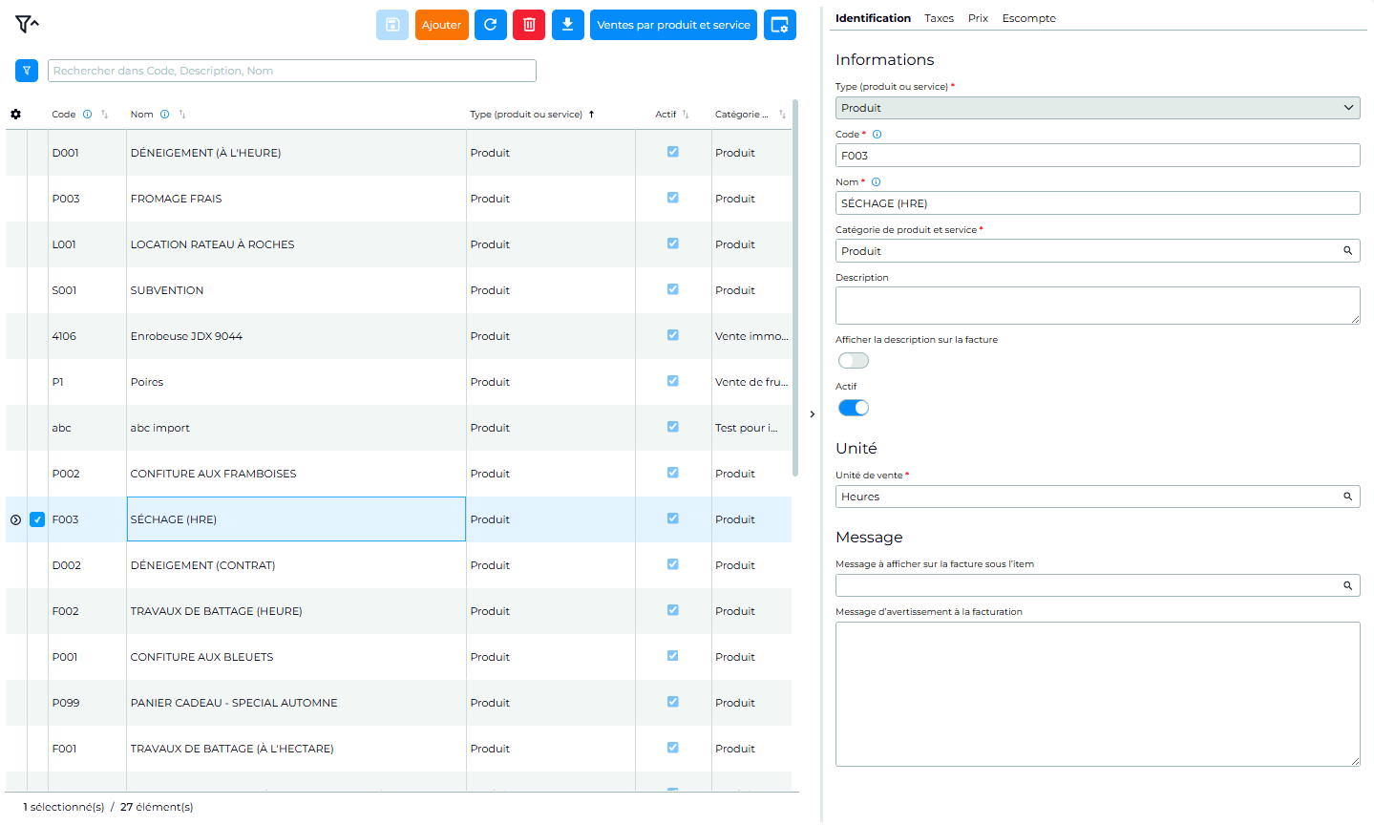This screenshot has height=825, width=1374.
Task: Open the Type (produit ou service) dropdown
Action: (x=1098, y=108)
